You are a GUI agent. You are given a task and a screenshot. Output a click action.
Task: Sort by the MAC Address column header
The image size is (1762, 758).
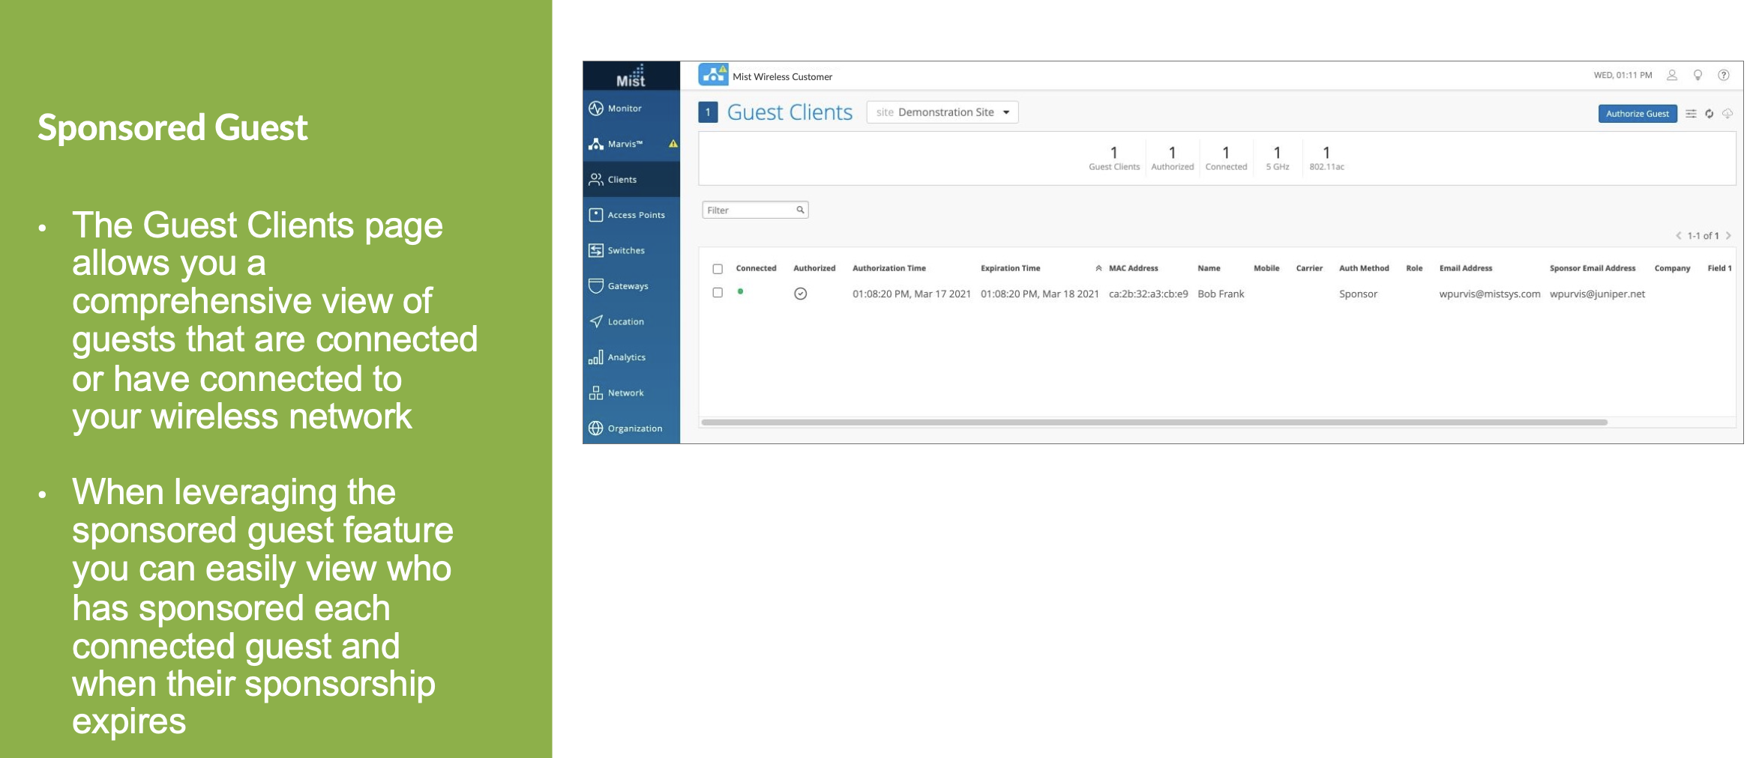click(x=1133, y=268)
